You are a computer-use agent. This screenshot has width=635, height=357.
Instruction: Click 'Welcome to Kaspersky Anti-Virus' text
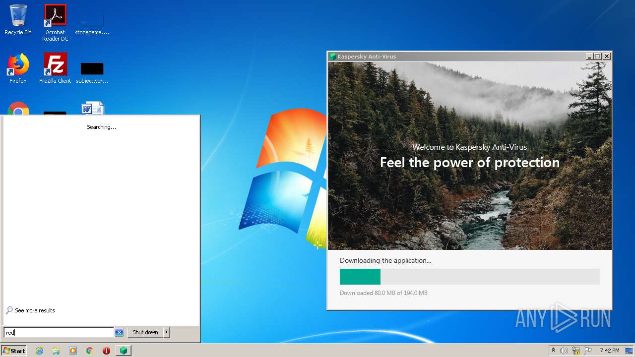(470, 147)
